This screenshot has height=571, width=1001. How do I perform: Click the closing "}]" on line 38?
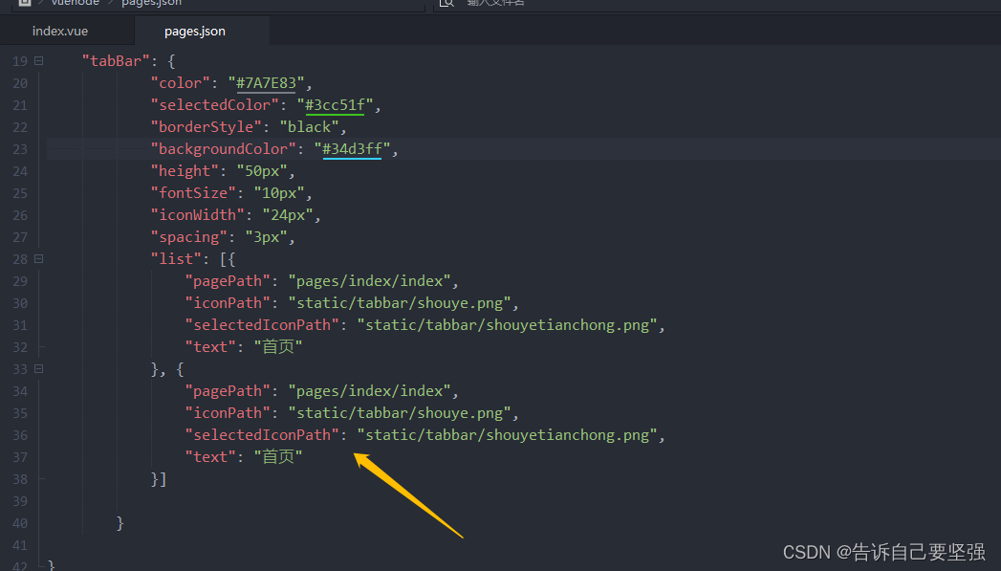(159, 479)
